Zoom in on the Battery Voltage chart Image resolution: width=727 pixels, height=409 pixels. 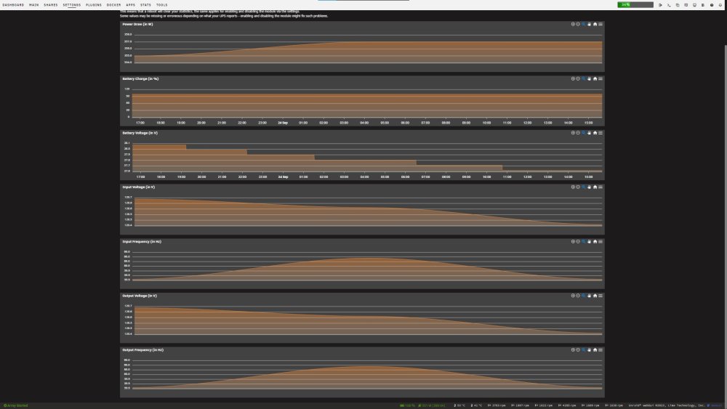pos(573,133)
